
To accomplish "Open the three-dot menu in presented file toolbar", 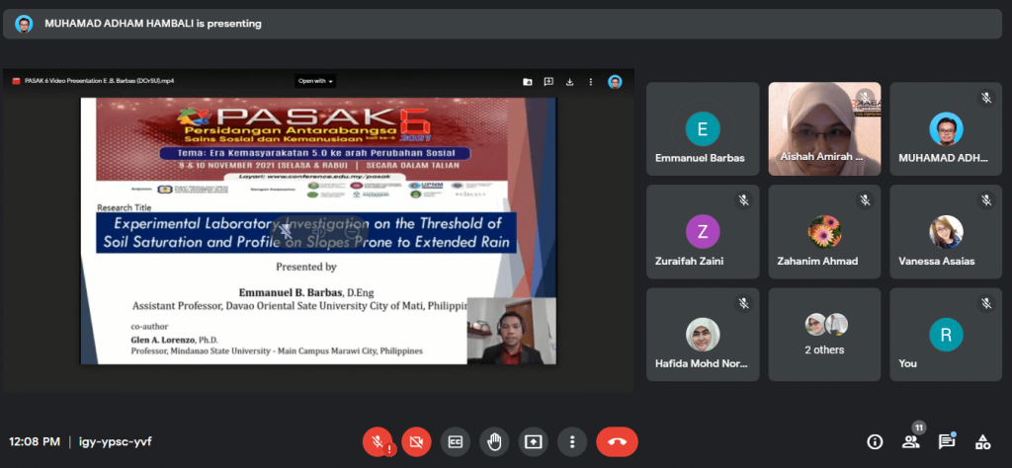I will pyautogui.click(x=591, y=82).
